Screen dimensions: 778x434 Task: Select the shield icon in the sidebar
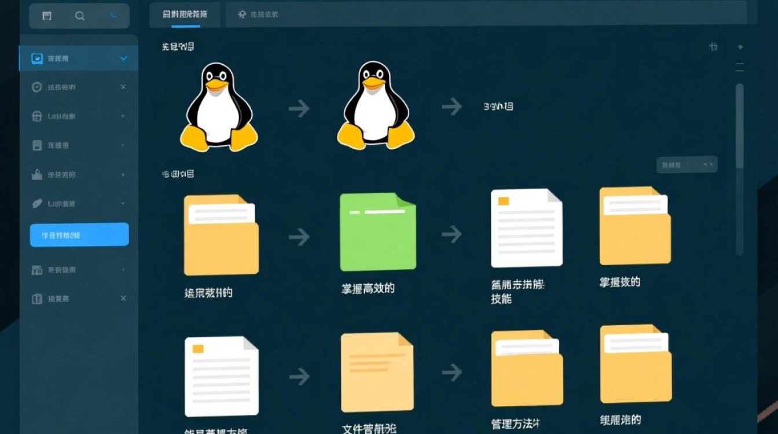(x=37, y=87)
